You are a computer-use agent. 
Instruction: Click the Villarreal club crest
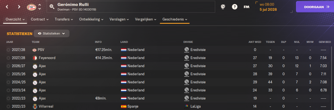coord(35,106)
